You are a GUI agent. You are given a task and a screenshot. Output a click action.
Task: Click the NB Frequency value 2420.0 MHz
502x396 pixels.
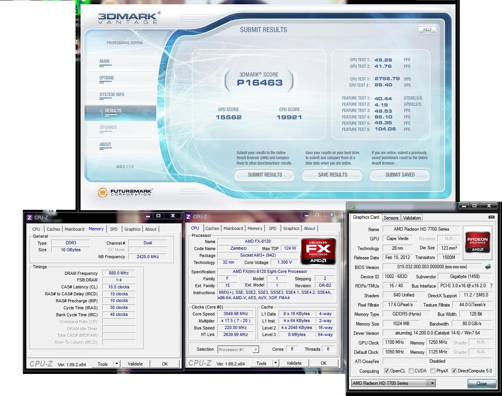pyautogui.click(x=148, y=257)
